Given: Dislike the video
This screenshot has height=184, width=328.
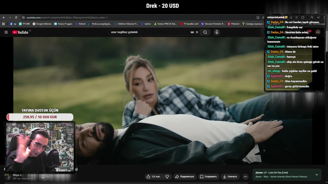Looking at the screenshot, I should click(167, 177).
